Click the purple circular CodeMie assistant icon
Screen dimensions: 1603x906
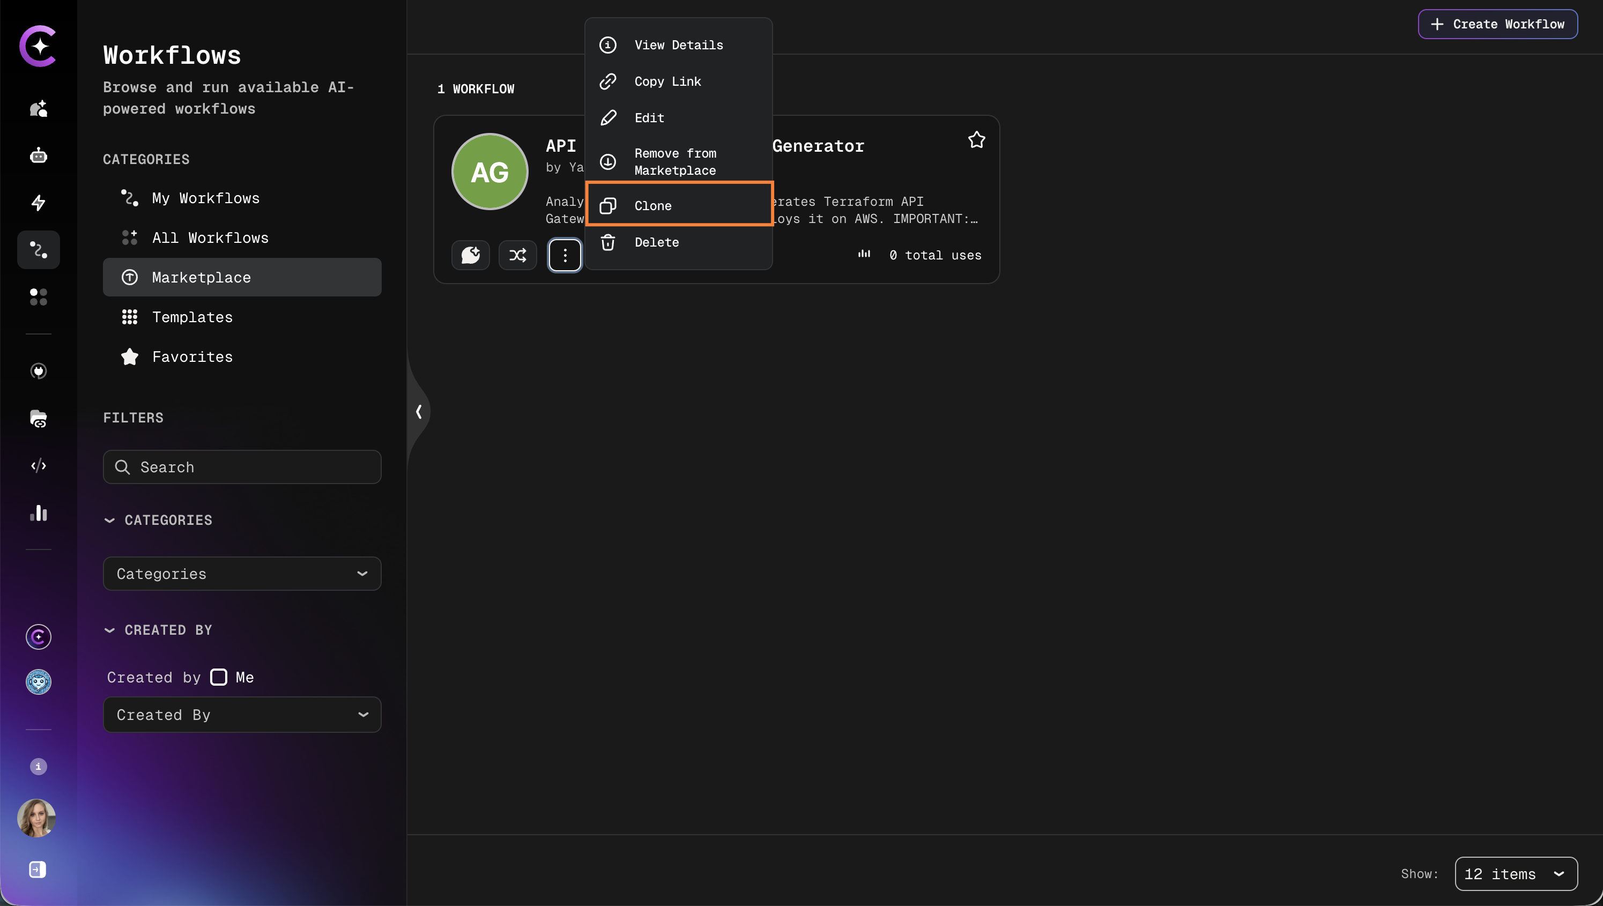point(39,636)
